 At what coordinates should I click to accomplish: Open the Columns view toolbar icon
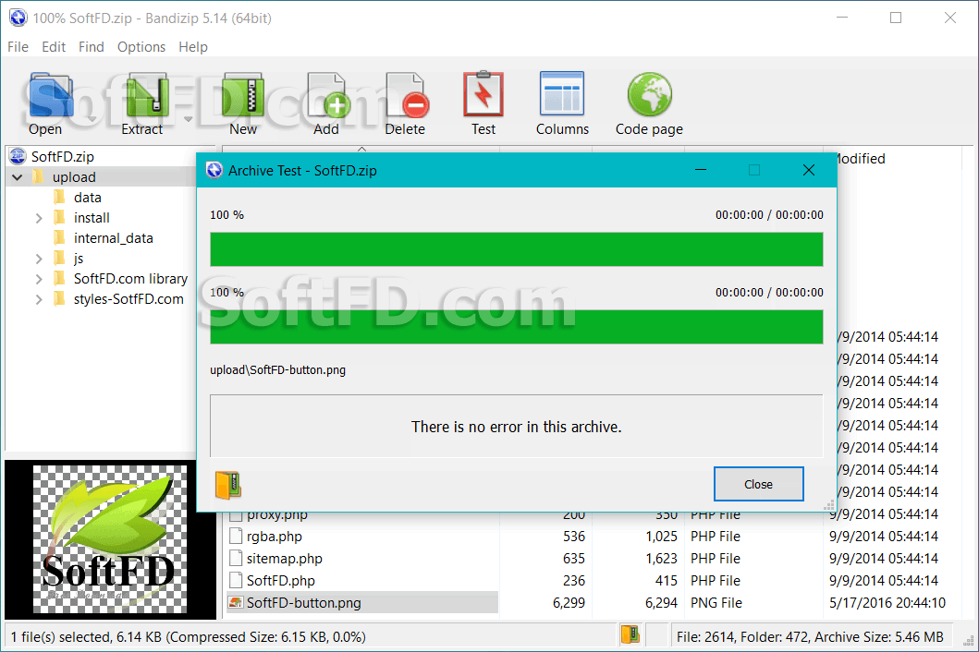562,93
